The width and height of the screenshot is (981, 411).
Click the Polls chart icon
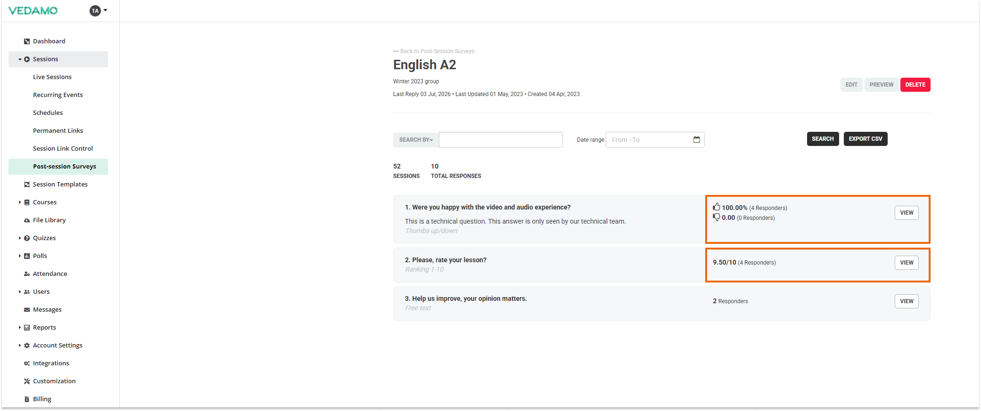click(x=27, y=256)
